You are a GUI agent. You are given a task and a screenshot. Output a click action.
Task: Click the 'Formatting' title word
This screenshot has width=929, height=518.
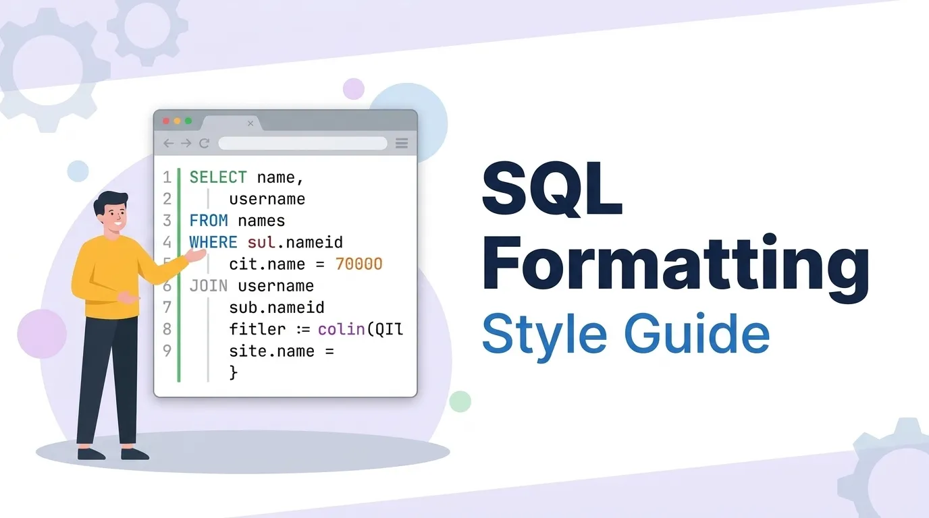(676, 267)
